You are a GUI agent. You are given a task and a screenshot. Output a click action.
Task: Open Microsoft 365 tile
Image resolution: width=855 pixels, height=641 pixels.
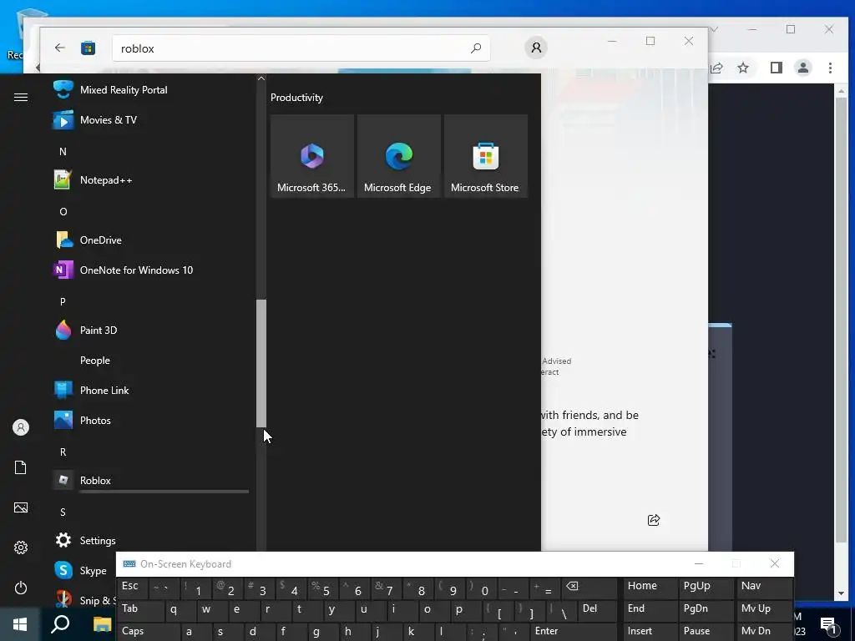[x=312, y=156]
